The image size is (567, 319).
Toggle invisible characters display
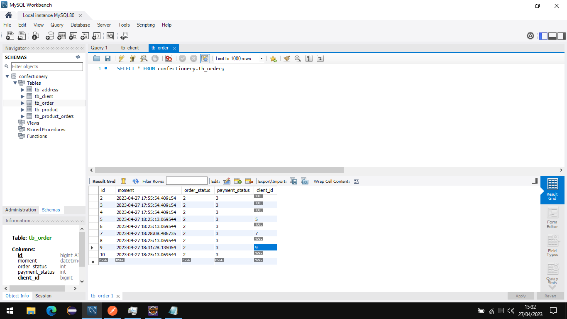(309, 59)
